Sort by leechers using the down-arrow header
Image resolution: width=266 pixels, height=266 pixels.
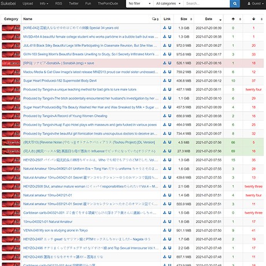pyautogui.click(x=254, y=19)
